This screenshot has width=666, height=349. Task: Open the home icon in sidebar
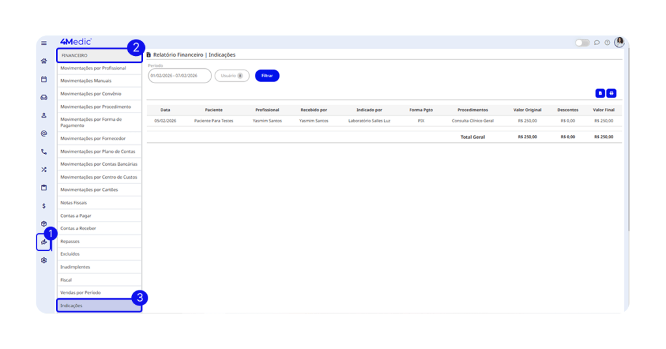point(44,61)
